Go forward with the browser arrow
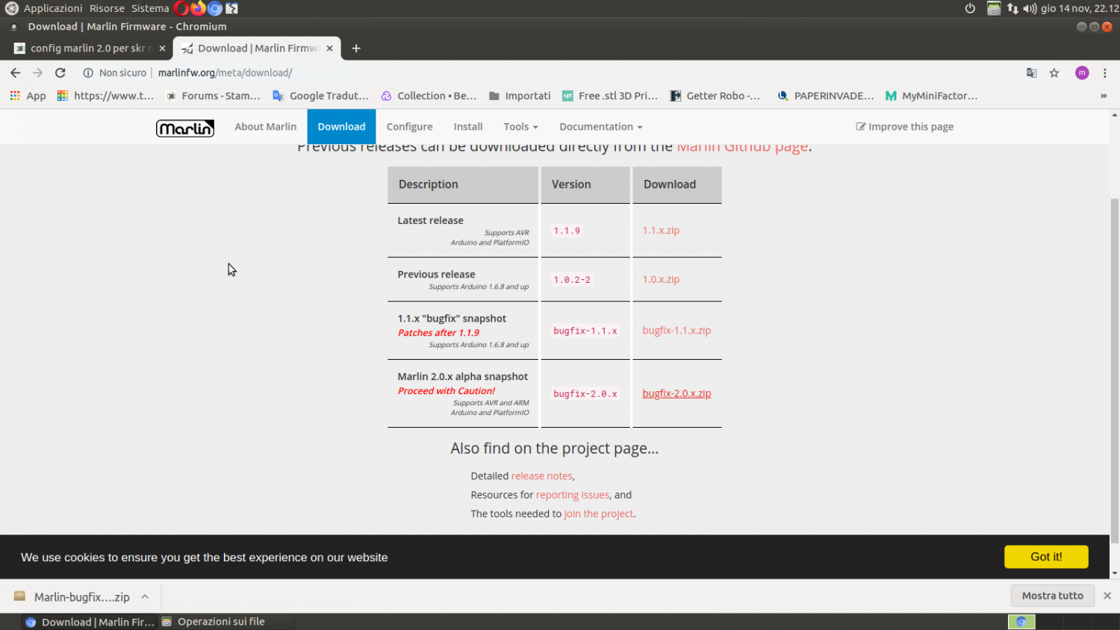Image resolution: width=1120 pixels, height=630 pixels. pos(37,72)
